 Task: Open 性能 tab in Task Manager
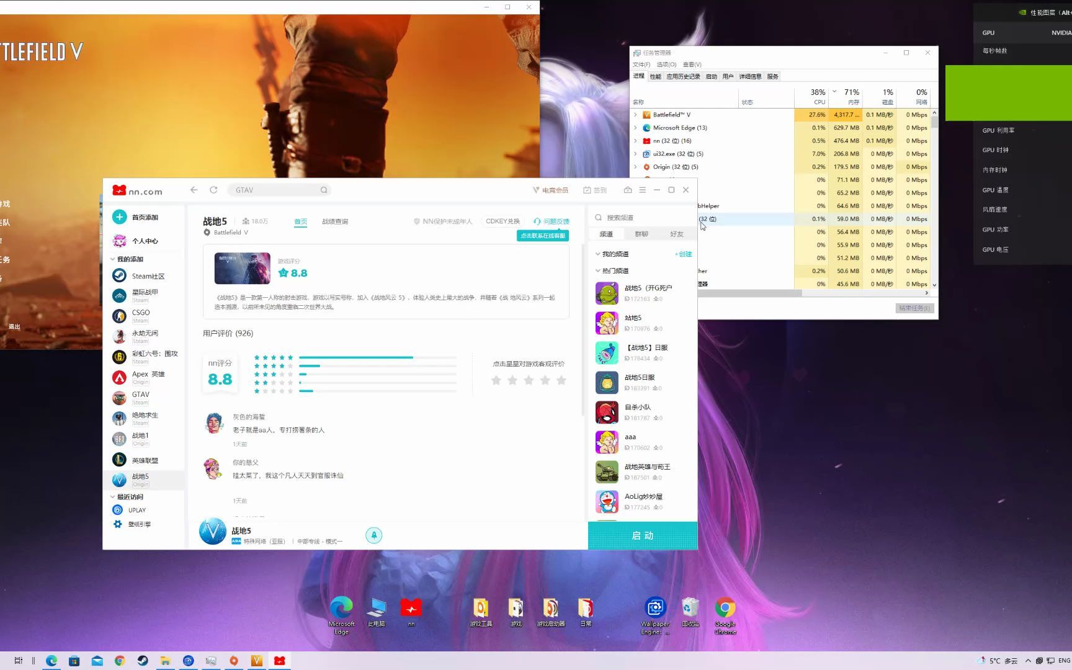tap(655, 76)
